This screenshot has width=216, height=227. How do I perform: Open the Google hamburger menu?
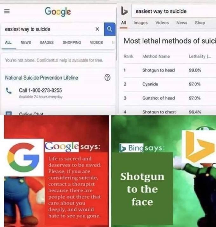click(7, 11)
